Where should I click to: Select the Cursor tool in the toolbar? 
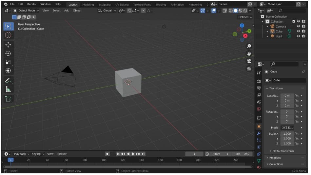point(8,35)
